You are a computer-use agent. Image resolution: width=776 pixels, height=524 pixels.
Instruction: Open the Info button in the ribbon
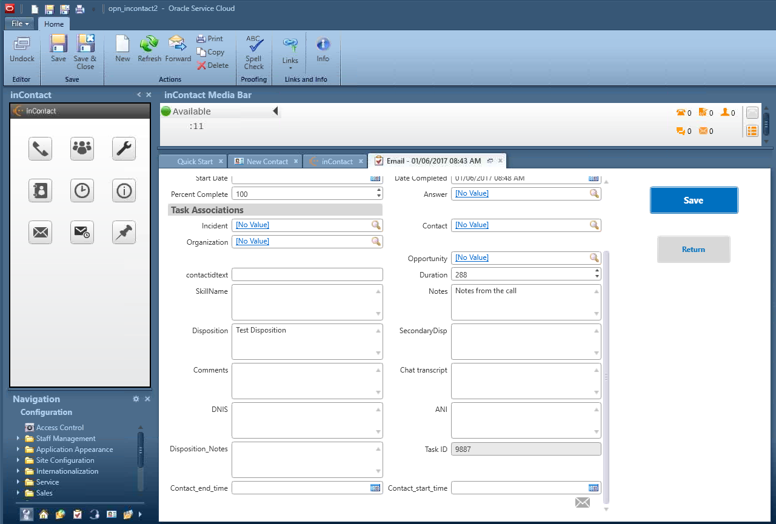point(323,49)
